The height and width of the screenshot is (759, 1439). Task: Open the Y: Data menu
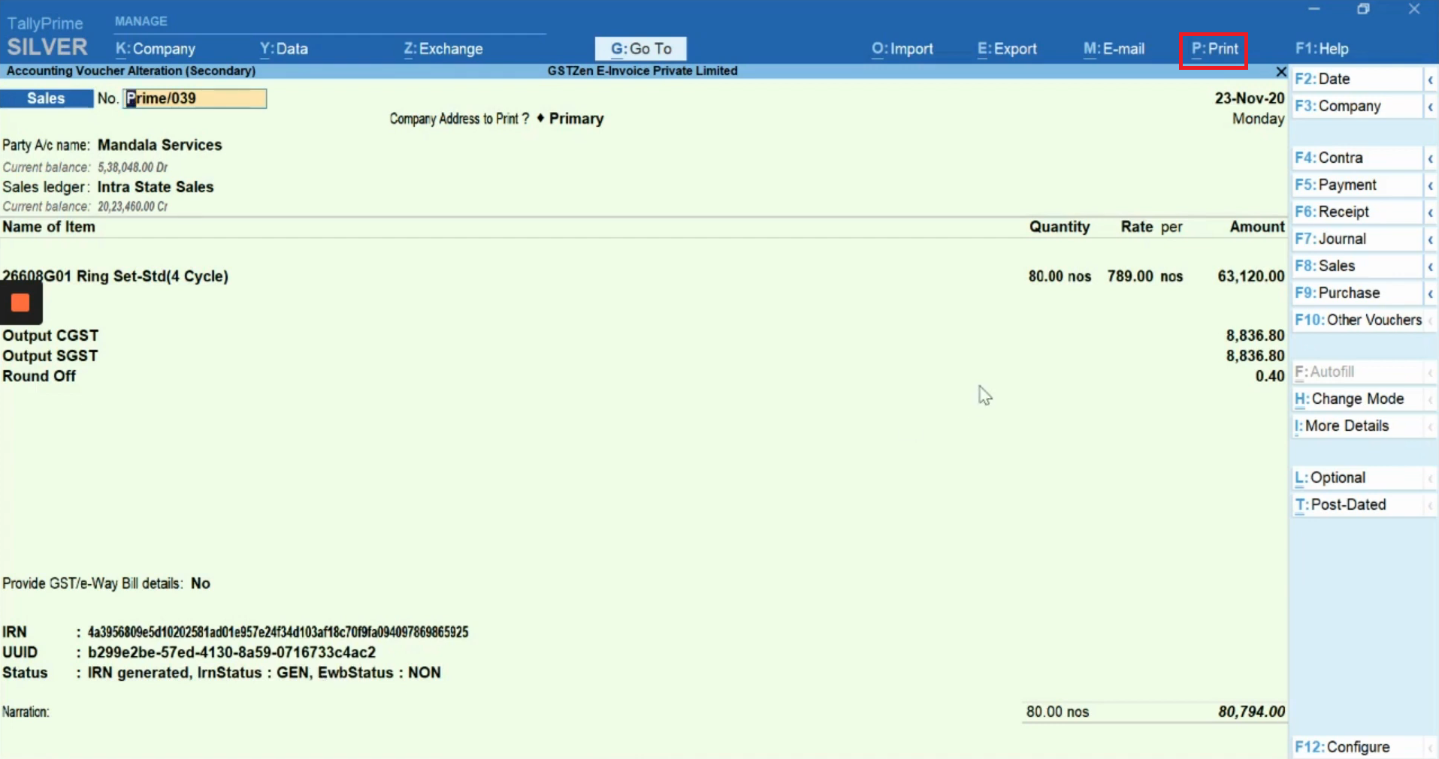click(283, 48)
